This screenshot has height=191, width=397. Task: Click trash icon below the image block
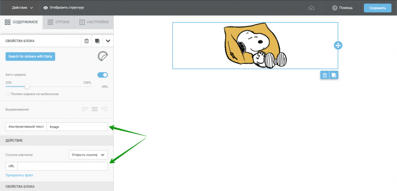click(x=325, y=76)
